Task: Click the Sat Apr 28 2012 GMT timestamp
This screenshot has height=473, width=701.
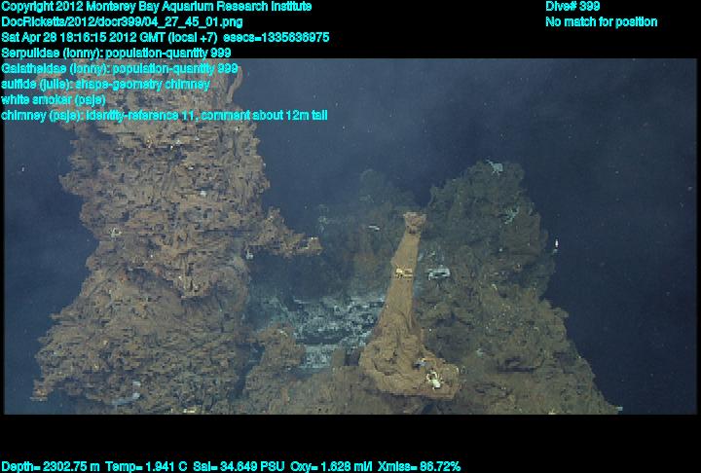Action: [166, 37]
